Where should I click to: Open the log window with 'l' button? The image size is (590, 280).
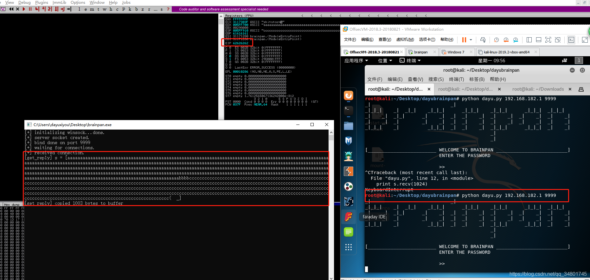click(79, 9)
